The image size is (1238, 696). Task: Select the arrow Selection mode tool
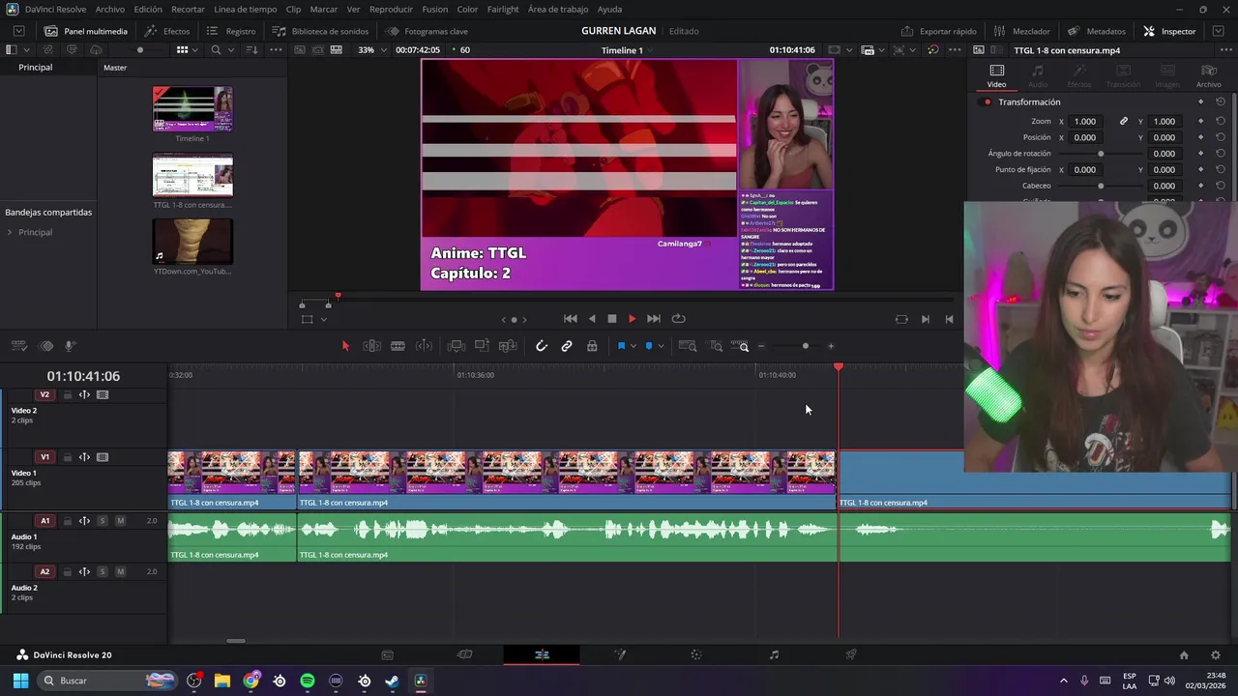pos(345,346)
